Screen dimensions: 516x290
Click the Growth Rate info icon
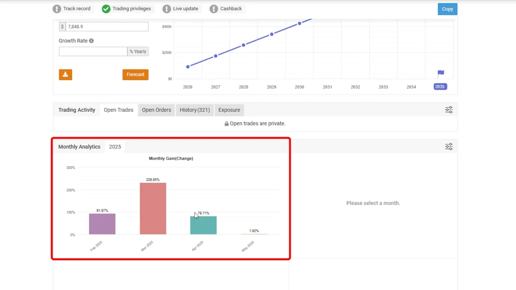click(x=91, y=41)
